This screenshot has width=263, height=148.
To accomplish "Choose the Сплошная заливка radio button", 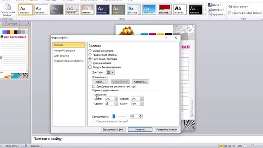I will pos(90,51).
